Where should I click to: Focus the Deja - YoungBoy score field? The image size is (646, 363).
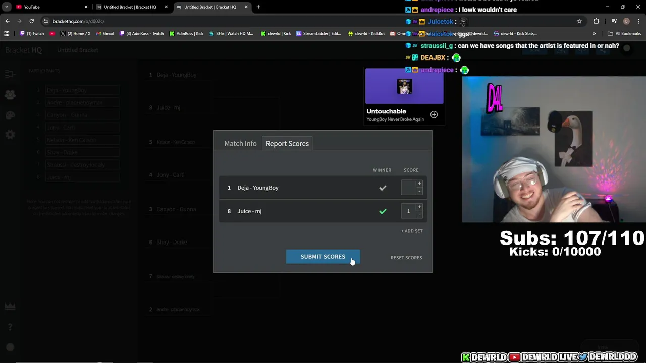408,188
